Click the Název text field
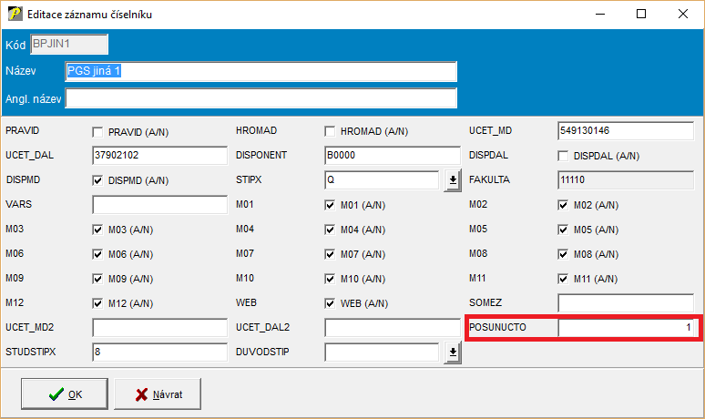This screenshot has width=705, height=419. [260, 71]
